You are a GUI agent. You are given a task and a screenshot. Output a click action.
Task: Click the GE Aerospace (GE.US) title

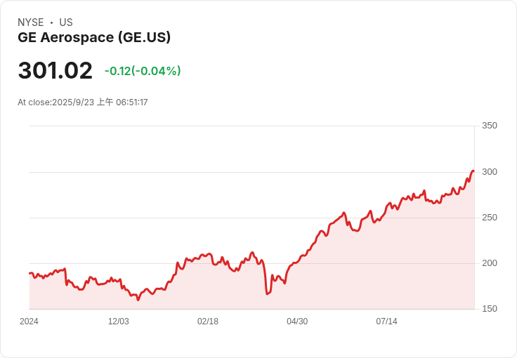pos(94,37)
